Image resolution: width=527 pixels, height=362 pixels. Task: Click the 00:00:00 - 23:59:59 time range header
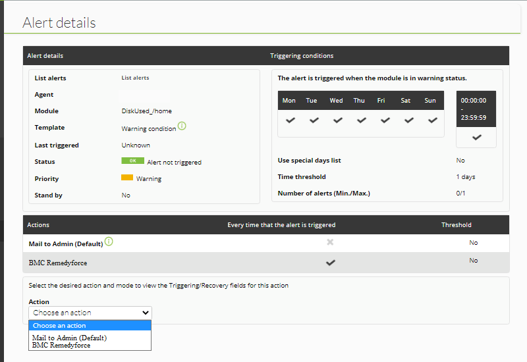click(476, 109)
